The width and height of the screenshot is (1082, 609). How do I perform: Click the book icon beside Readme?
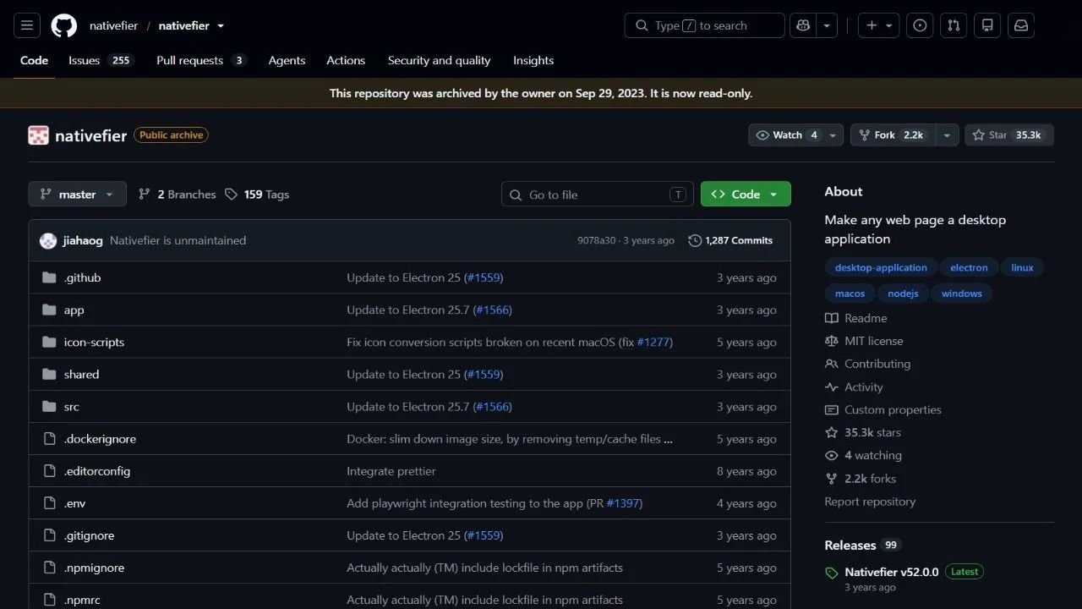(x=832, y=318)
